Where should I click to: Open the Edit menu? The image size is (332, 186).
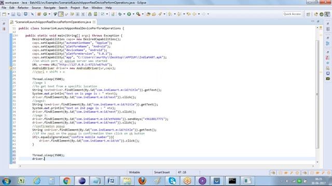(x=12, y=8)
